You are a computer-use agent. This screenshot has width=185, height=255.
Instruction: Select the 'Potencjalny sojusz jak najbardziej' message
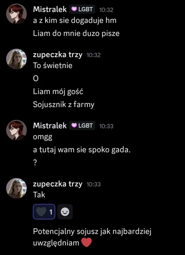(x=92, y=232)
